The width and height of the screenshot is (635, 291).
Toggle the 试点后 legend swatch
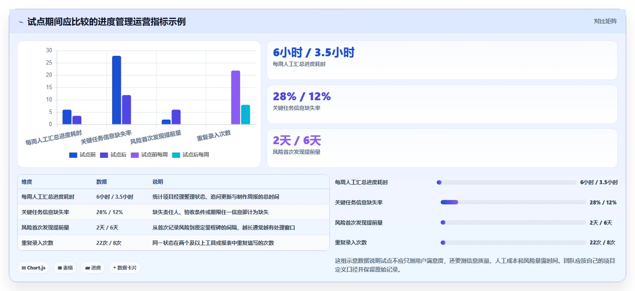[104, 155]
